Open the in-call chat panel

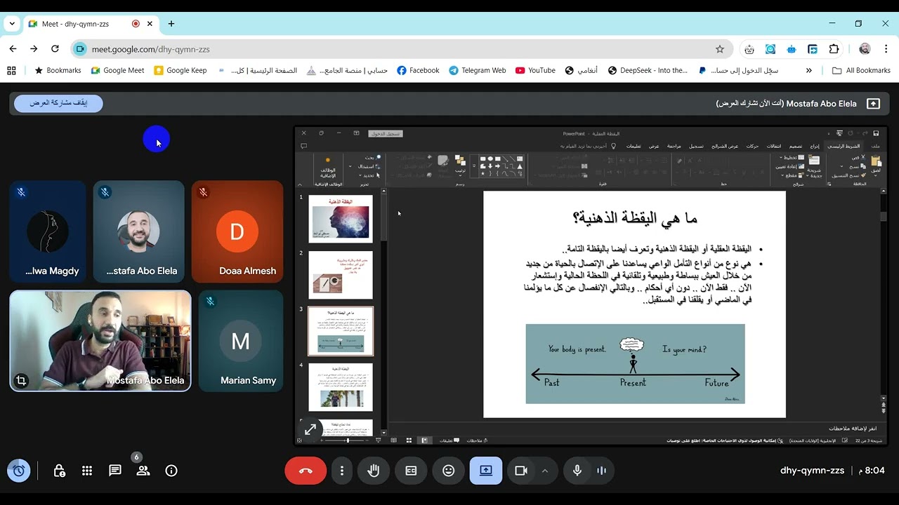(x=115, y=471)
